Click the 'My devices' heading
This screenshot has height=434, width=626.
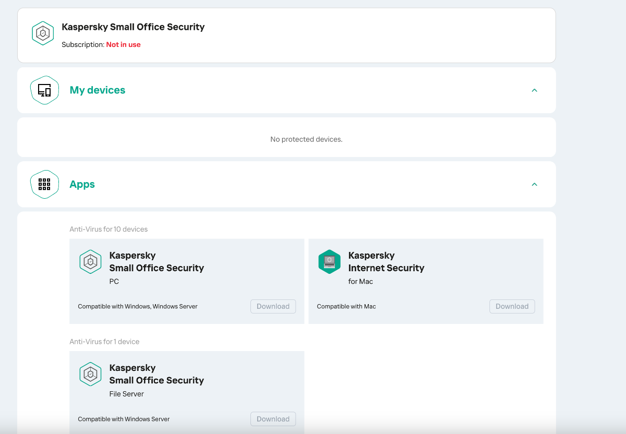tap(98, 90)
